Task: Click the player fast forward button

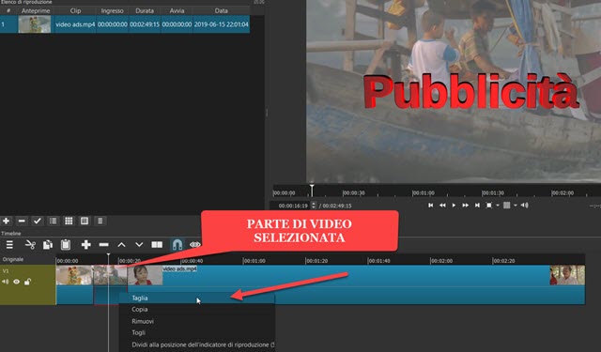Action: [x=466, y=206]
